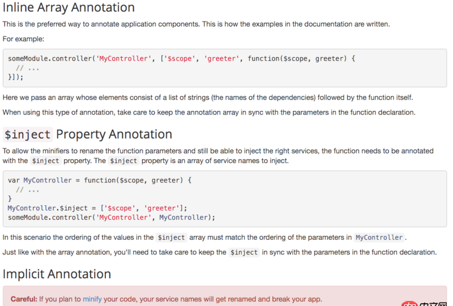Click the 'Careful:' bold label
453x306 pixels.
click(x=24, y=299)
